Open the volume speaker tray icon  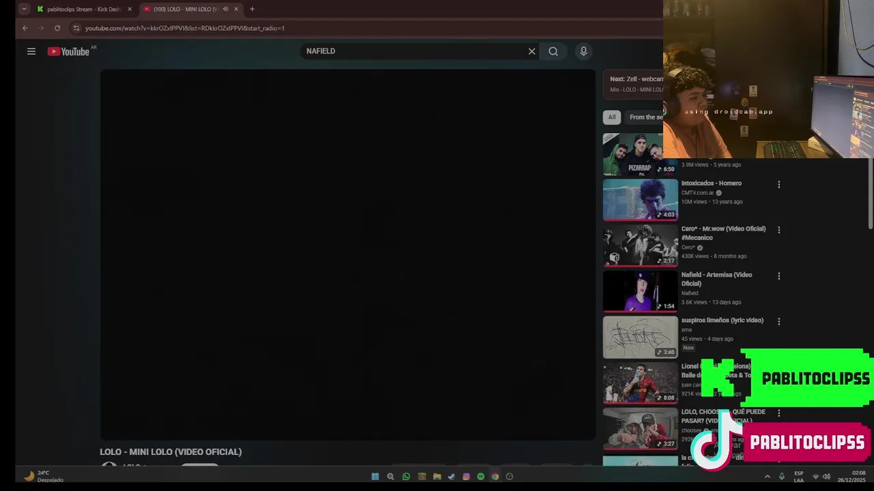click(826, 477)
